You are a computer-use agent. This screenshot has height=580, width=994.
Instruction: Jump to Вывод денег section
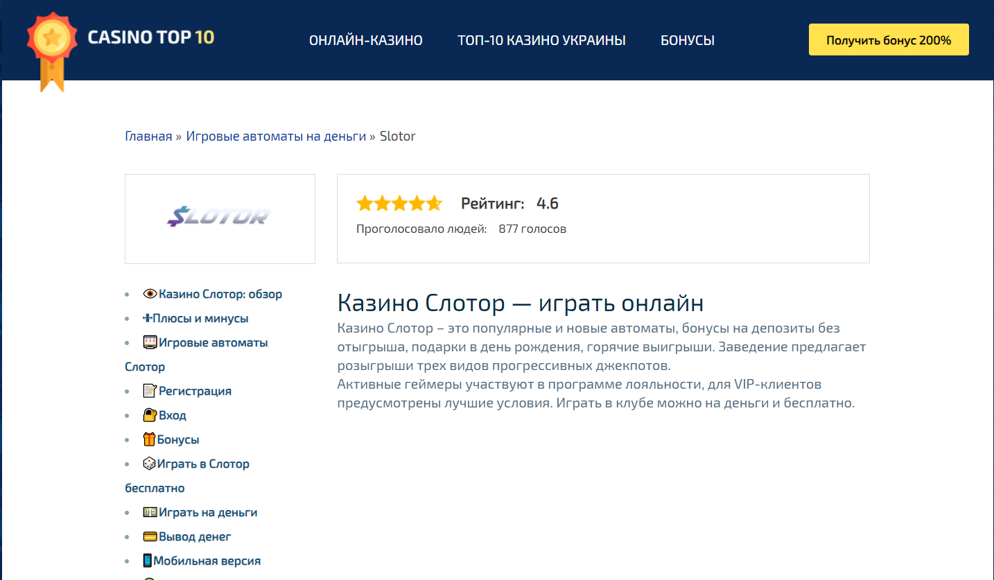pos(195,536)
